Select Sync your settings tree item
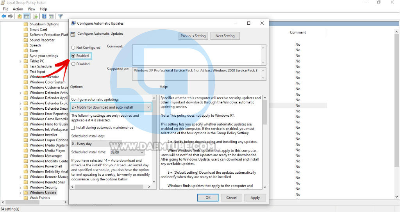The image size is (400, 212). [44, 56]
